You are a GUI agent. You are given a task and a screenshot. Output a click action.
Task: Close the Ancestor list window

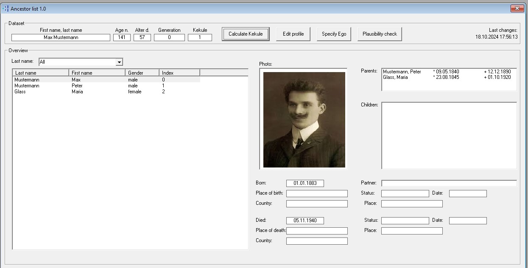pyautogui.click(x=517, y=8)
